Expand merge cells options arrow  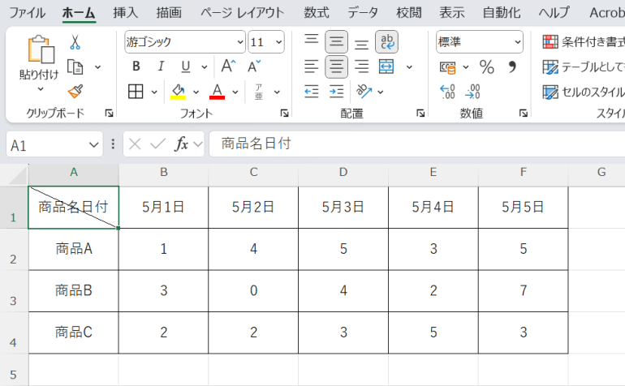409,67
